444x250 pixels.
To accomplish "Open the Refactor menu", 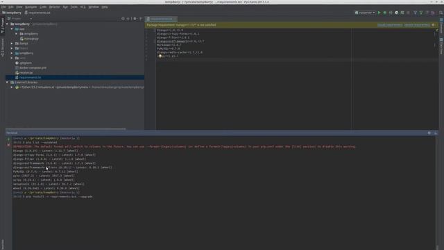I will (x=54, y=7).
